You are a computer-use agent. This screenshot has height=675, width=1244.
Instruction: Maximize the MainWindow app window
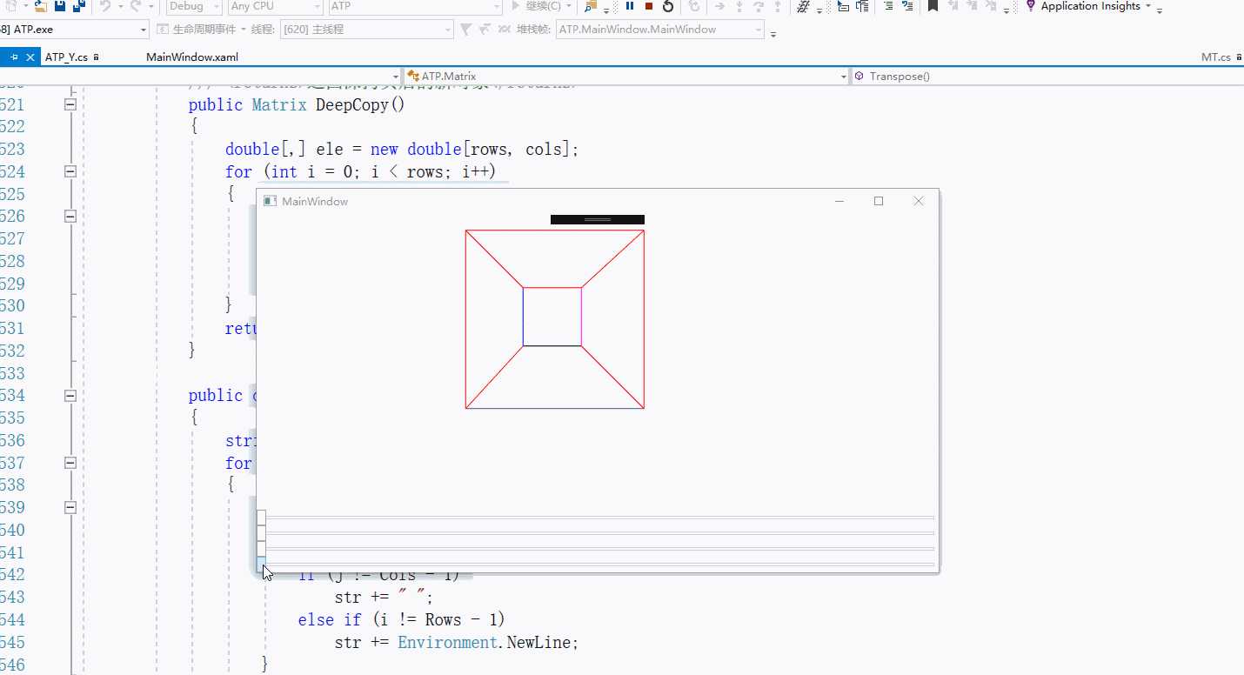tap(879, 201)
